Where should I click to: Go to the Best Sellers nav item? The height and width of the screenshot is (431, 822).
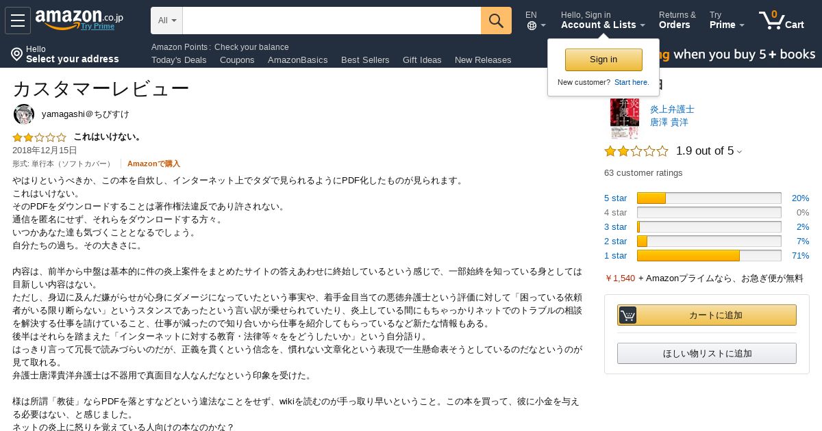(x=365, y=60)
